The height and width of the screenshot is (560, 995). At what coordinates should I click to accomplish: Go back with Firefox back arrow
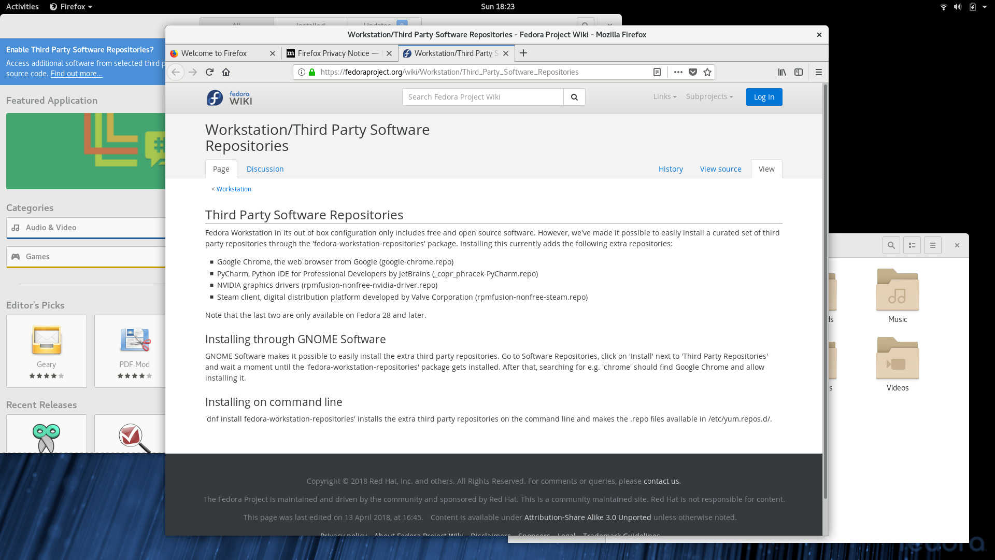(x=176, y=72)
